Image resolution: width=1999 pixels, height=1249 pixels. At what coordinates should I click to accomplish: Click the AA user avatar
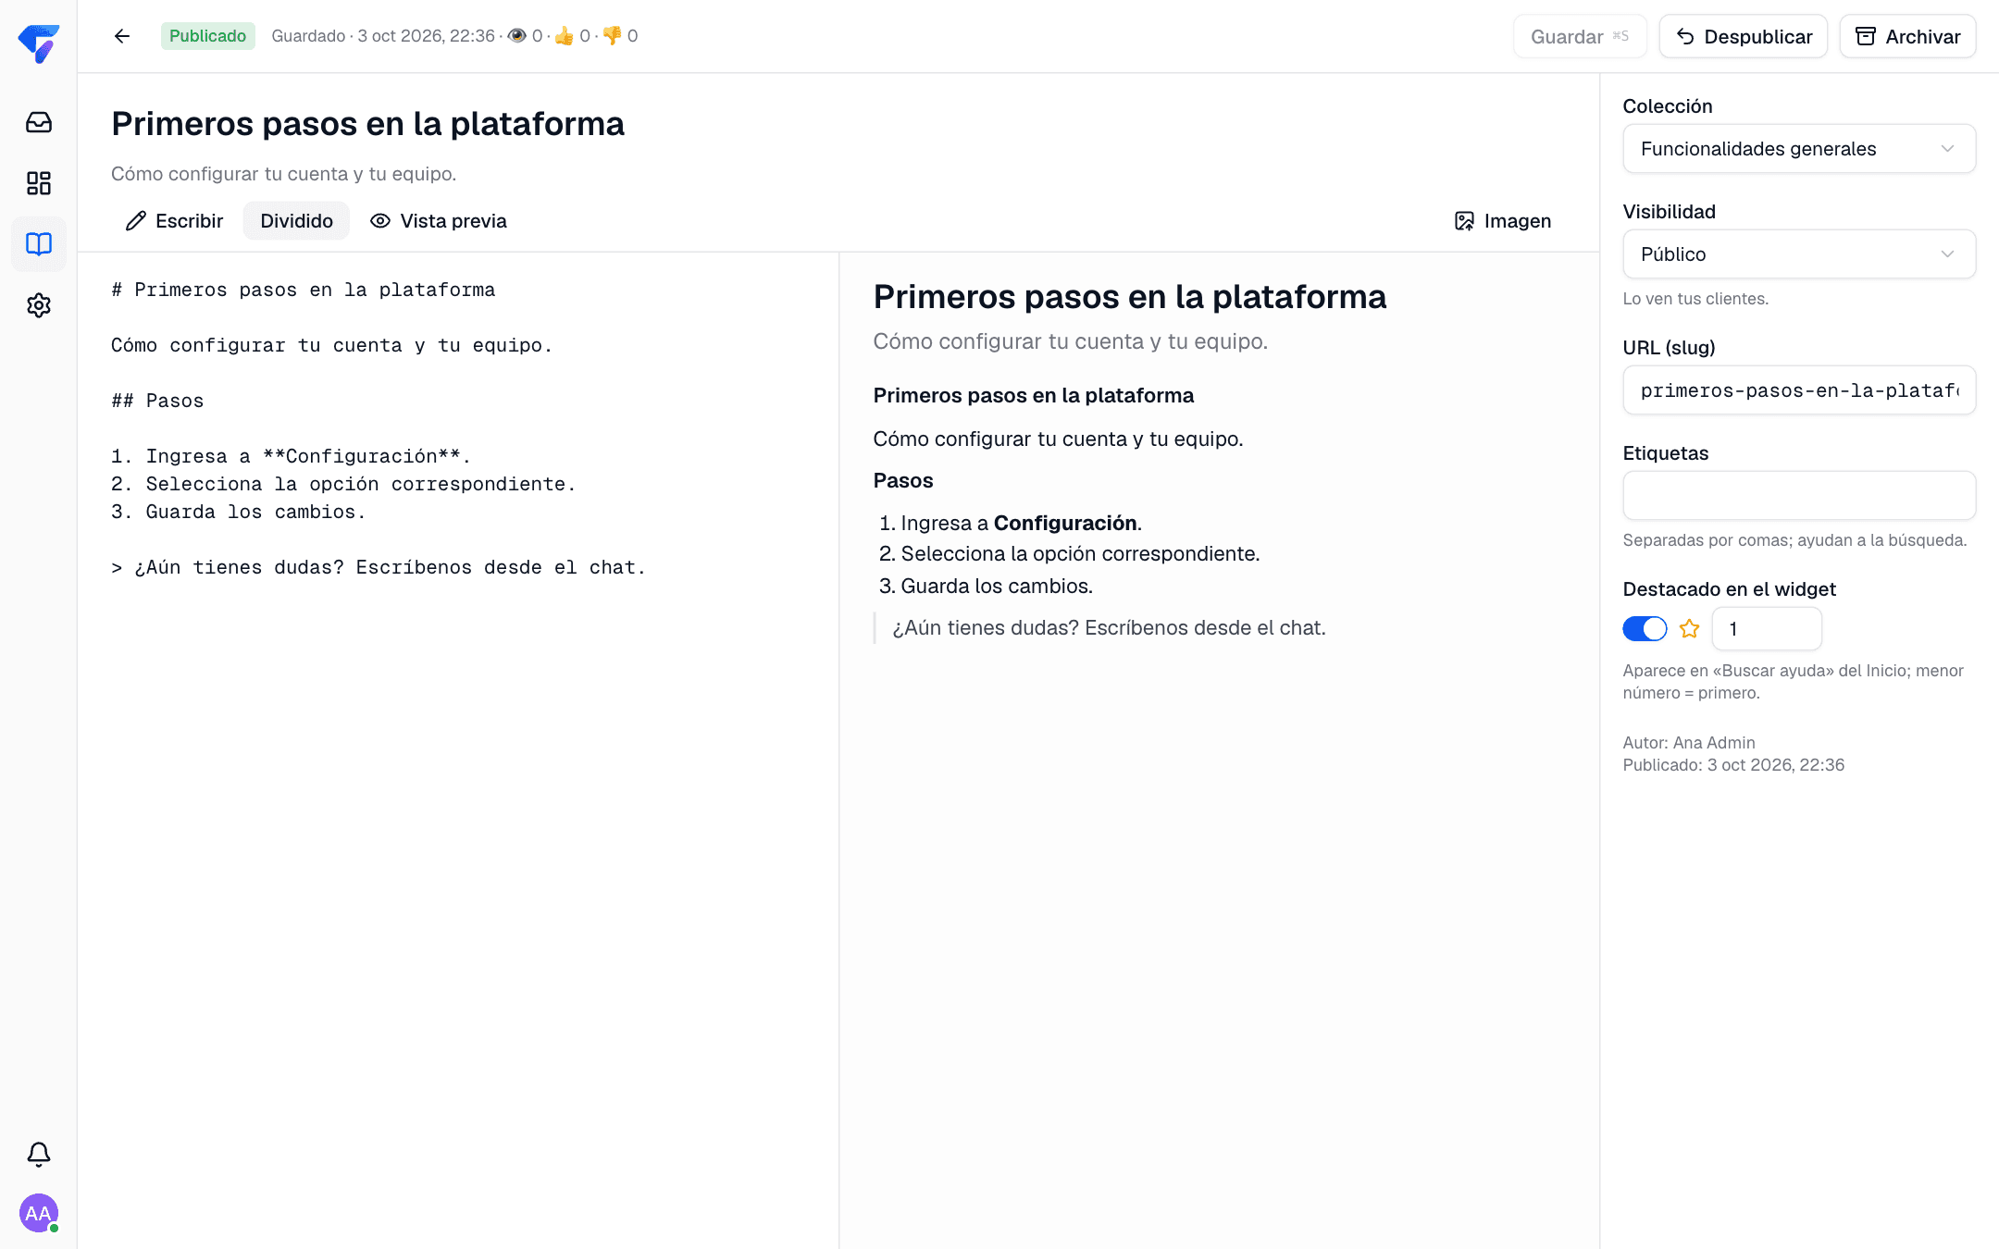click(x=39, y=1213)
